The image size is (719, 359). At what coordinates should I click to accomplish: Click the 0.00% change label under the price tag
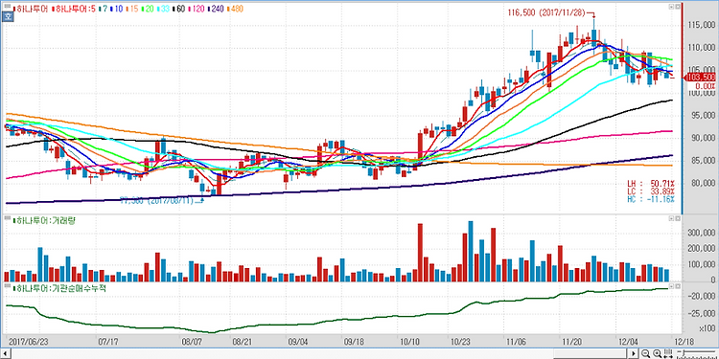705,85
